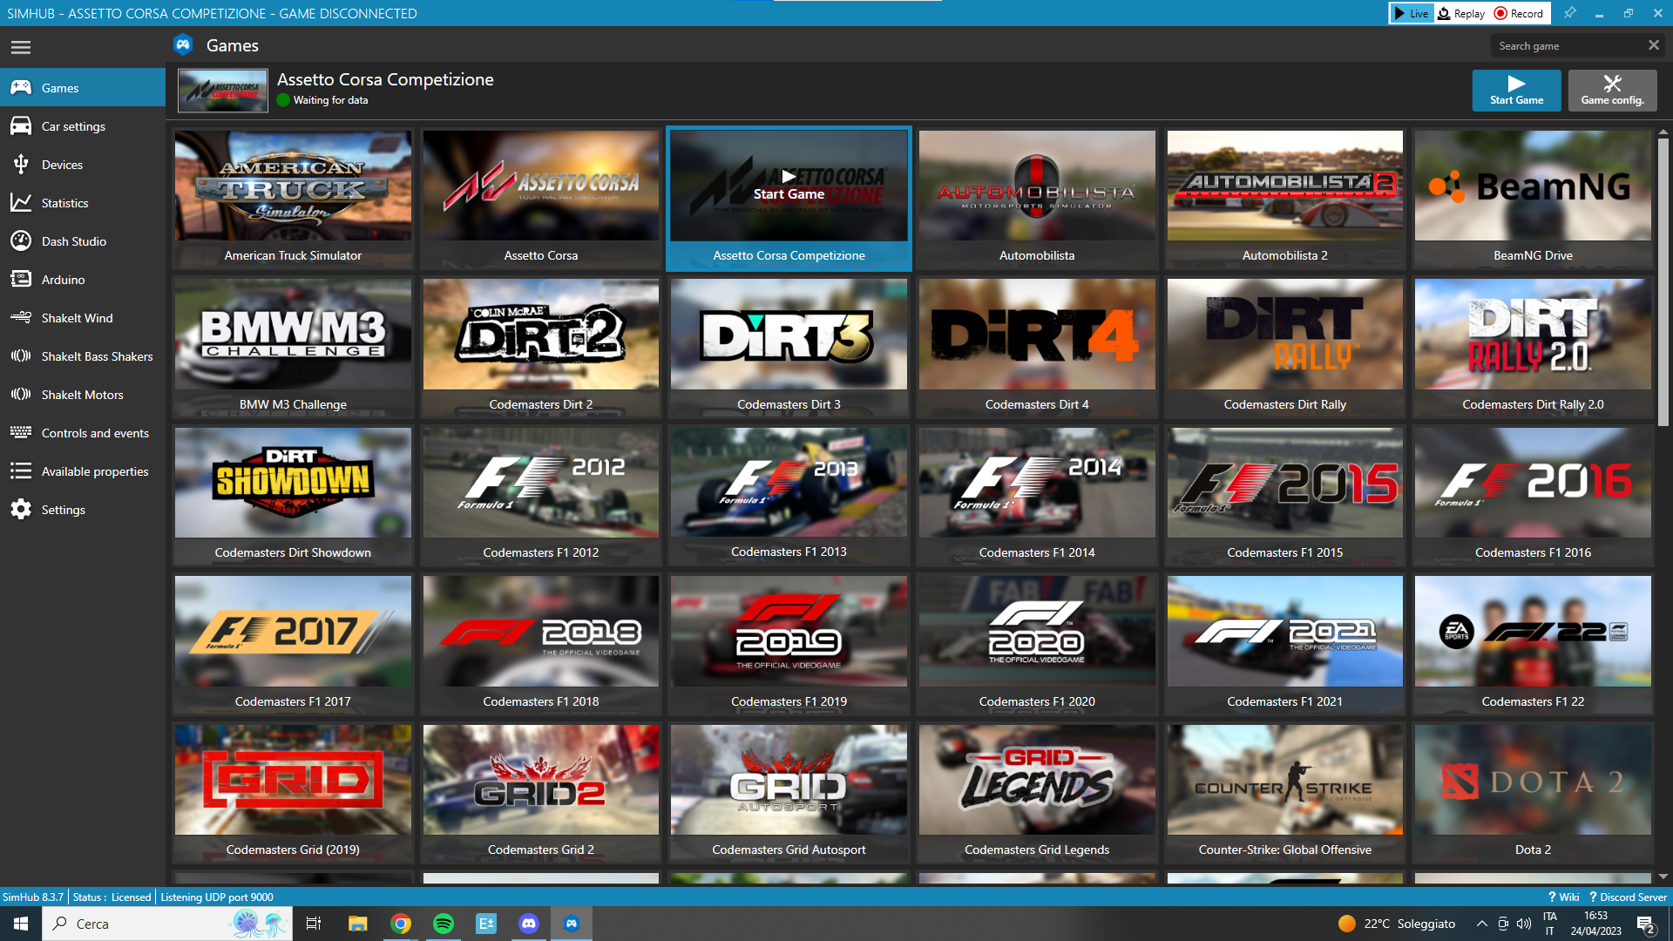Select Automobilista 2 game tile
This screenshot has width=1673, height=941.
tap(1284, 199)
